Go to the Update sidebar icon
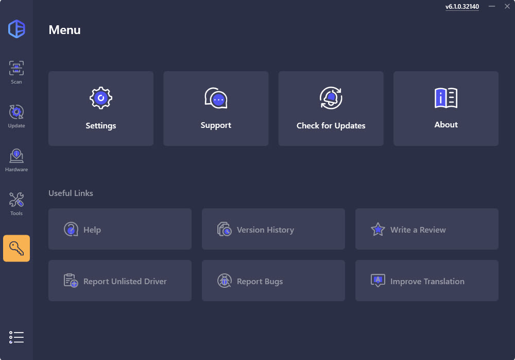This screenshot has width=515, height=360. point(16,116)
